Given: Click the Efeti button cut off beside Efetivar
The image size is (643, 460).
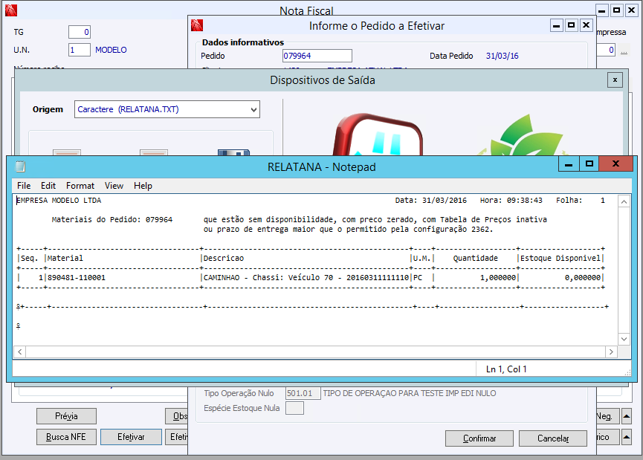Looking at the screenshot, I should 177,437.
